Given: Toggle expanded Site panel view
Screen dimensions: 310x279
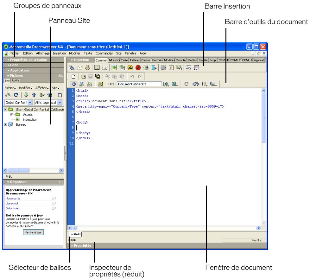Looking at the screenshot, I should click(60, 95).
